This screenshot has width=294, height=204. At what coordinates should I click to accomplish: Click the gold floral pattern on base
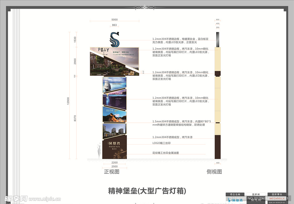(121, 153)
